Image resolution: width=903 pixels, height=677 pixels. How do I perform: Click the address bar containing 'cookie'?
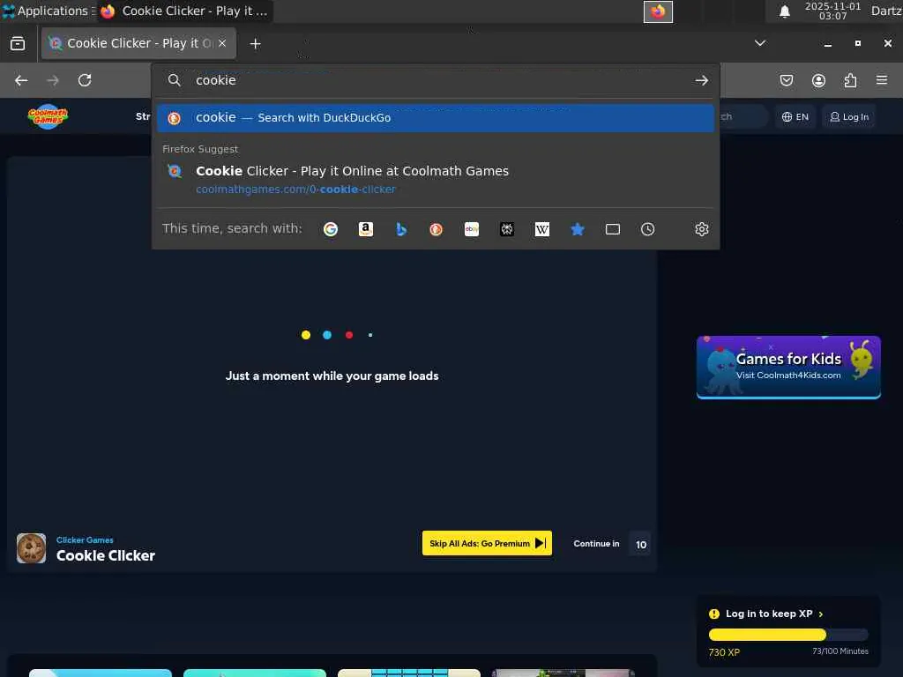[436, 80]
